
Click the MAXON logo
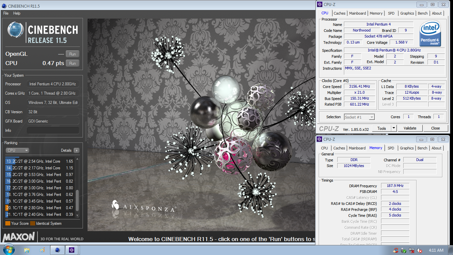pos(19,237)
